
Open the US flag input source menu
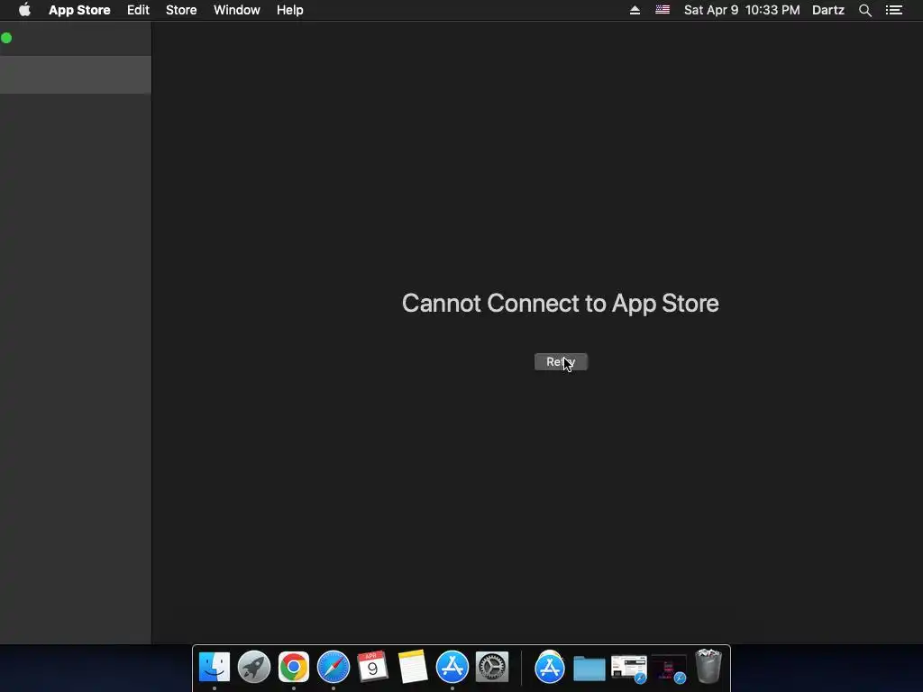coord(663,10)
